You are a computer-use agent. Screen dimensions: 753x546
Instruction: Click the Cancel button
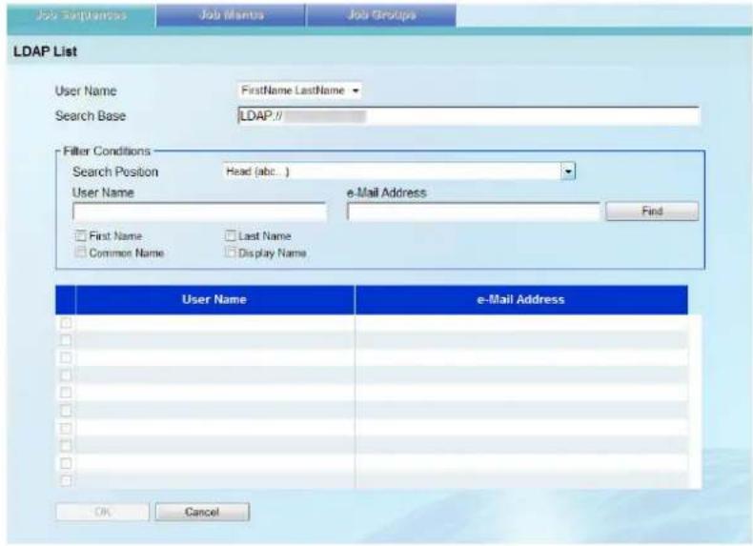[202, 512]
